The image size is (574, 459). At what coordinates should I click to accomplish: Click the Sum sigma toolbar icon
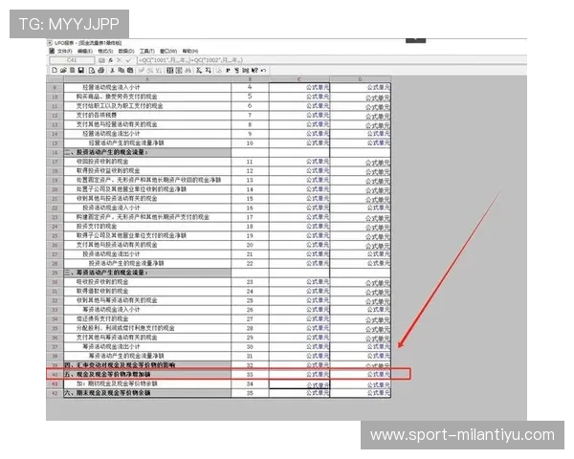199,70
